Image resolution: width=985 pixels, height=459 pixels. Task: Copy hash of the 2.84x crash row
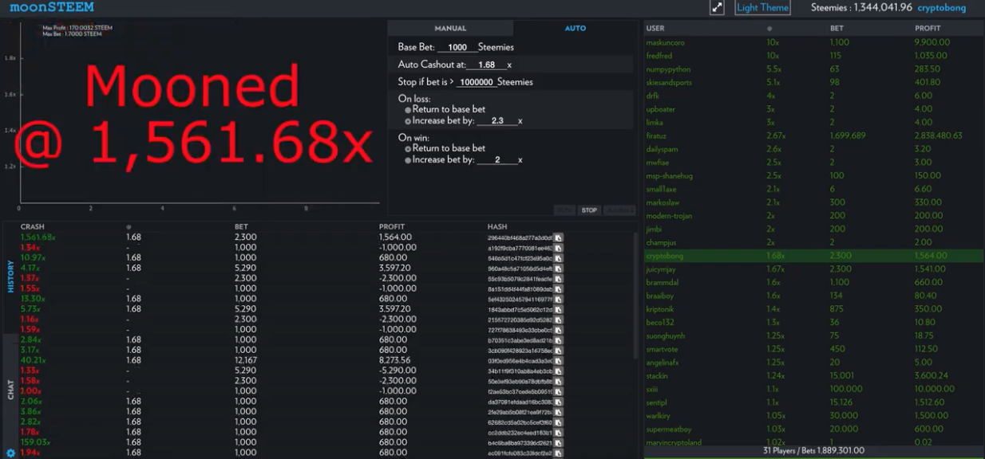(x=559, y=339)
